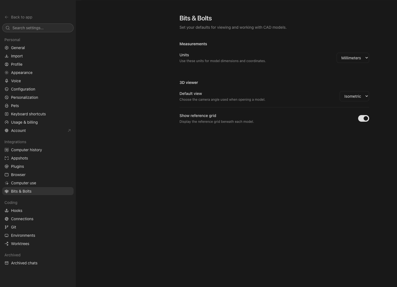This screenshot has width=397, height=287.
Task: Open Environments settings page
Action: point(38,235)
